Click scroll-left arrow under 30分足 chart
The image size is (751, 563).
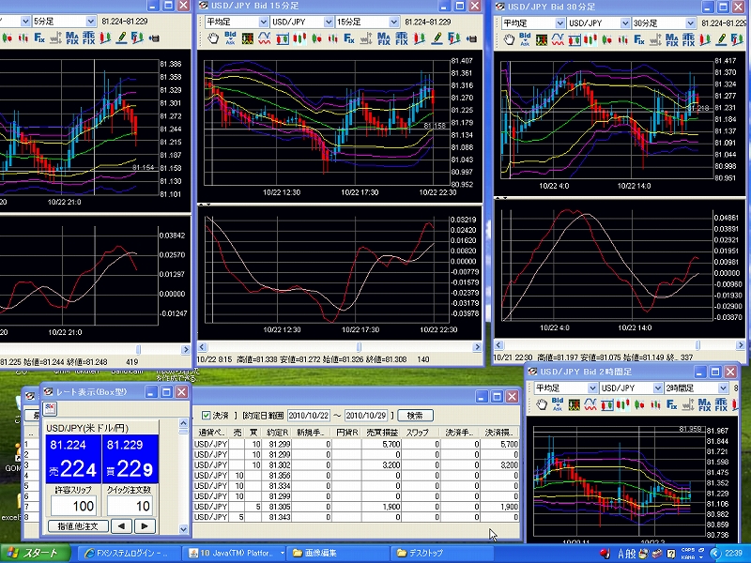(499, 345)
